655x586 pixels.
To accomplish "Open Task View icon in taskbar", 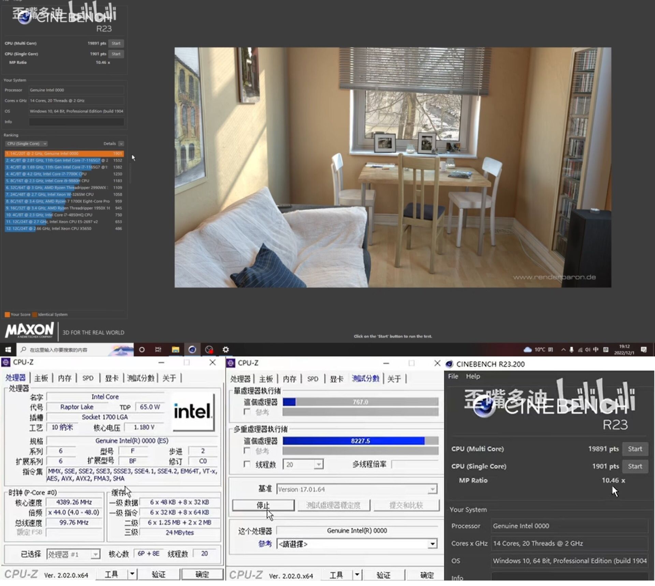I will pyautogui.click(x=158, y=350).
